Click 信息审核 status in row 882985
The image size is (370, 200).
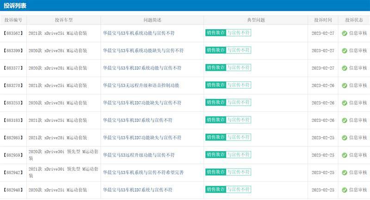click(358, 138)
